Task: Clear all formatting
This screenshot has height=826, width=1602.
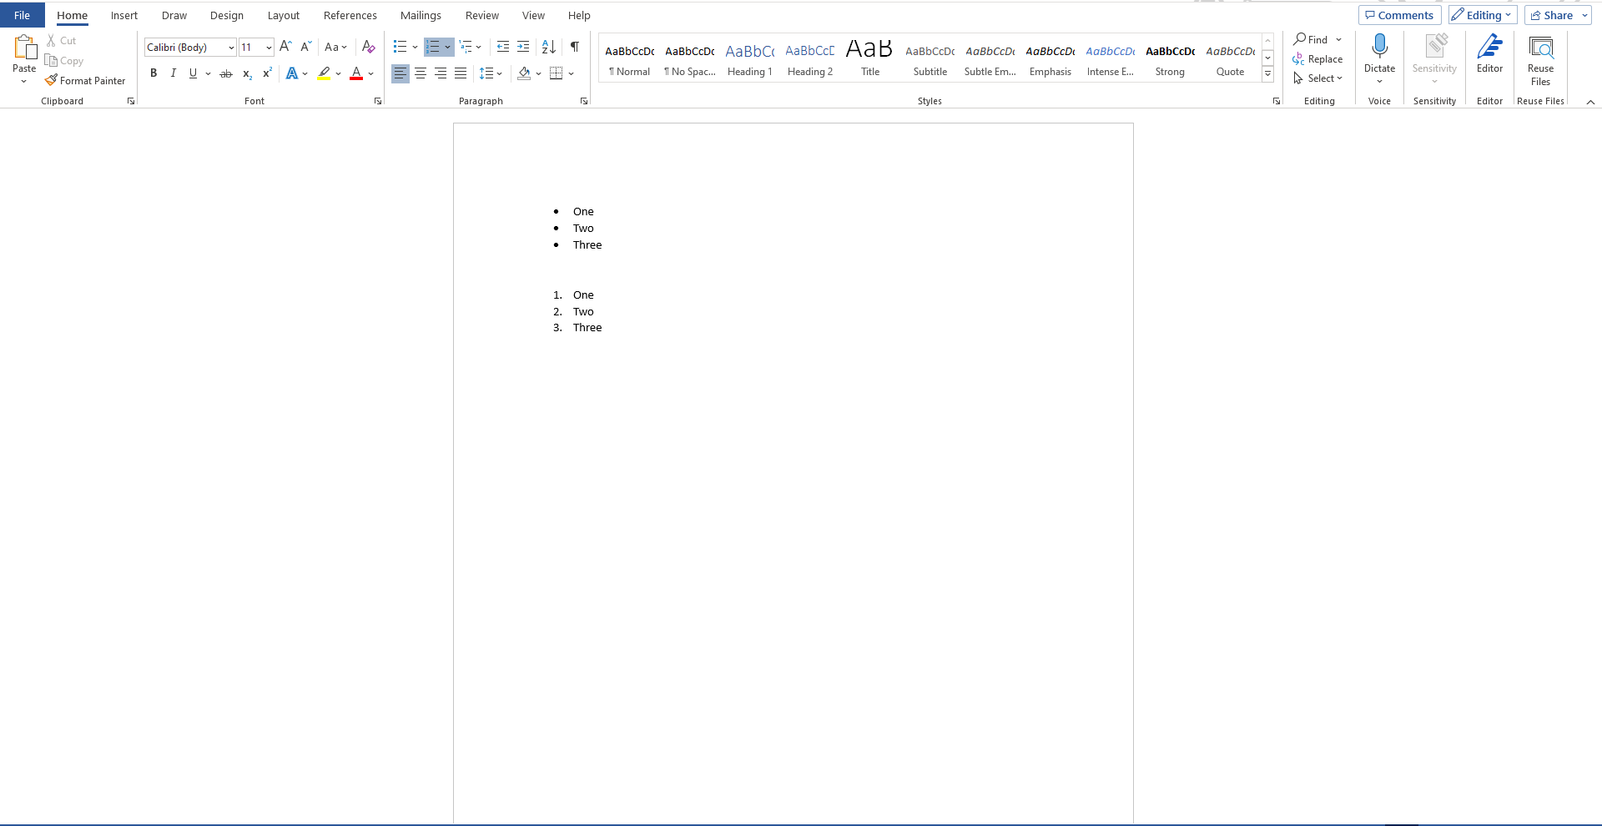Action: point(367,47)
